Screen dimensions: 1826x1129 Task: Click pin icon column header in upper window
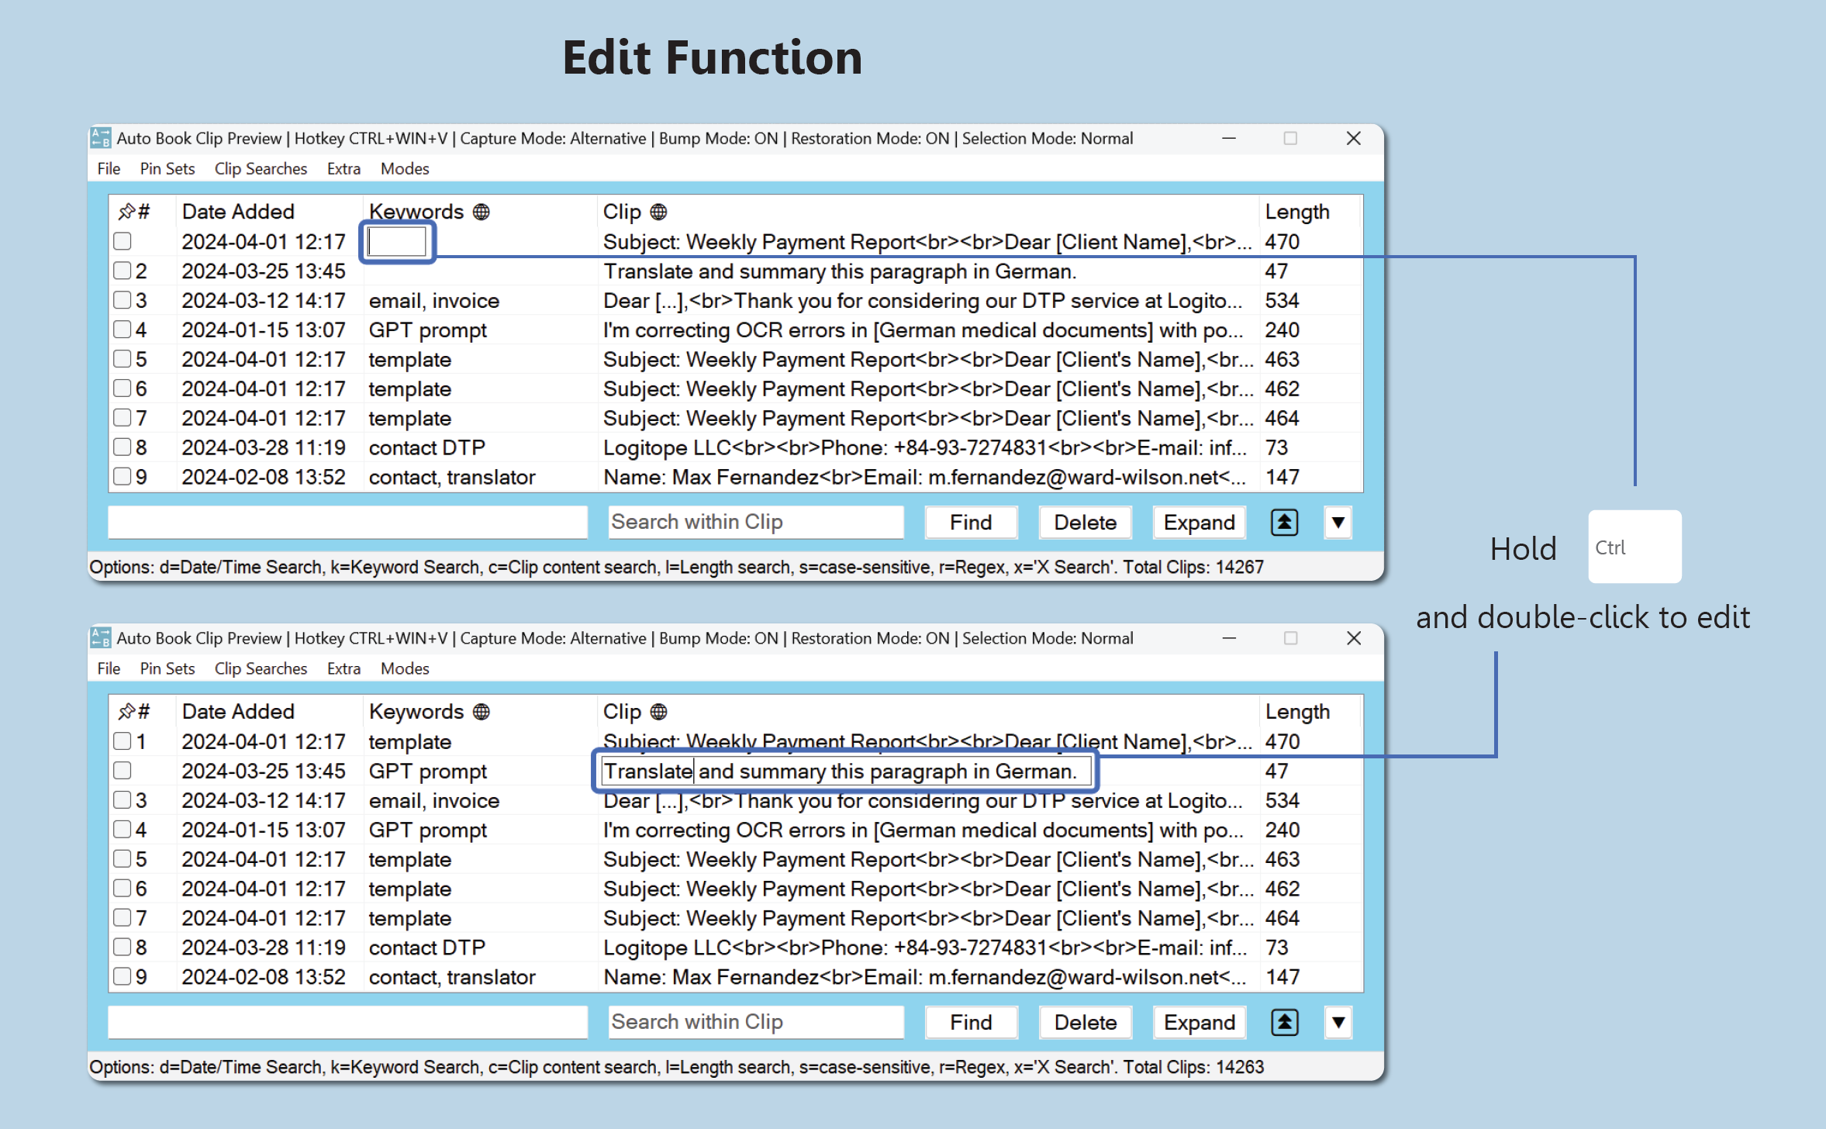126,212
